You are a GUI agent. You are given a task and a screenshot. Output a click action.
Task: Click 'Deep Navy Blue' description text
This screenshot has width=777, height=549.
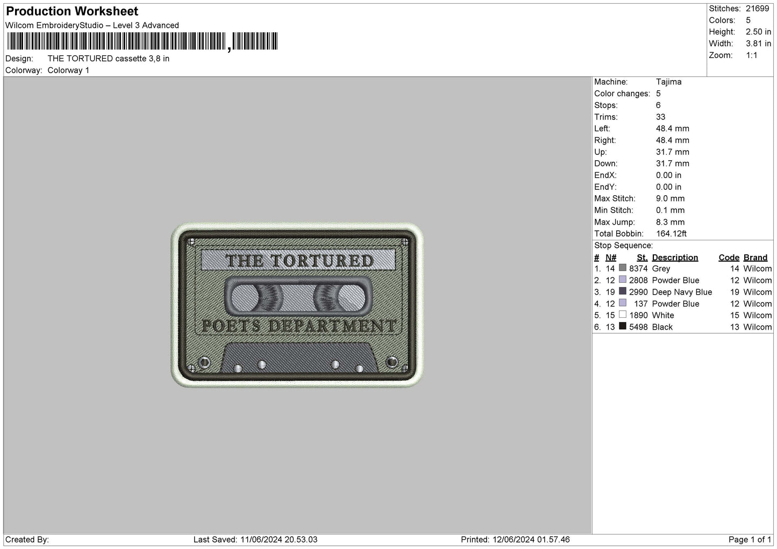click(x=682, y=292)
